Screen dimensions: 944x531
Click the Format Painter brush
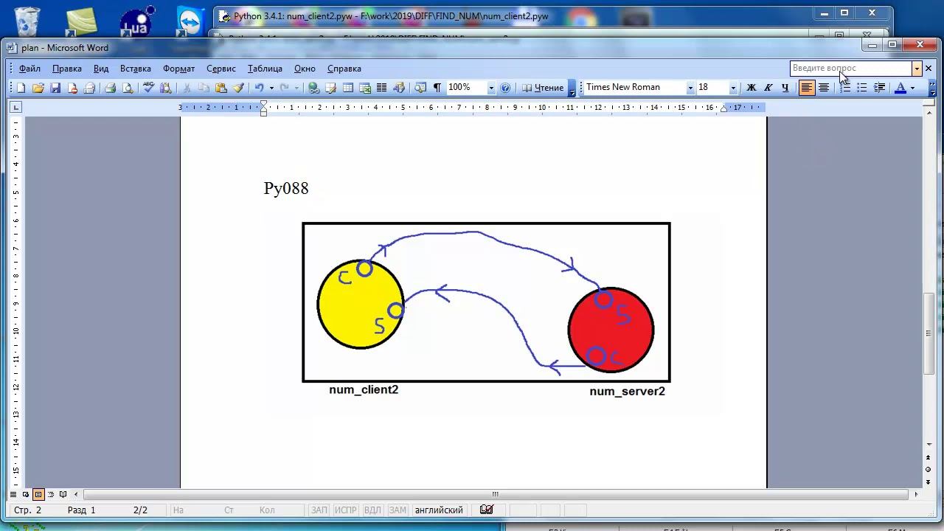click(x=238, y=88)
